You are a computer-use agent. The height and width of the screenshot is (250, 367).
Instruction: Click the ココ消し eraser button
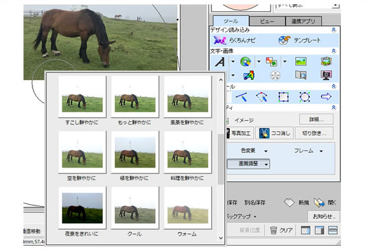(274, 133)
